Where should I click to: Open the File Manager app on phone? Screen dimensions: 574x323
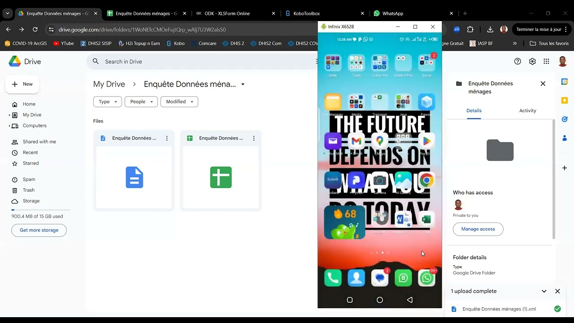(x=333, y=102)
